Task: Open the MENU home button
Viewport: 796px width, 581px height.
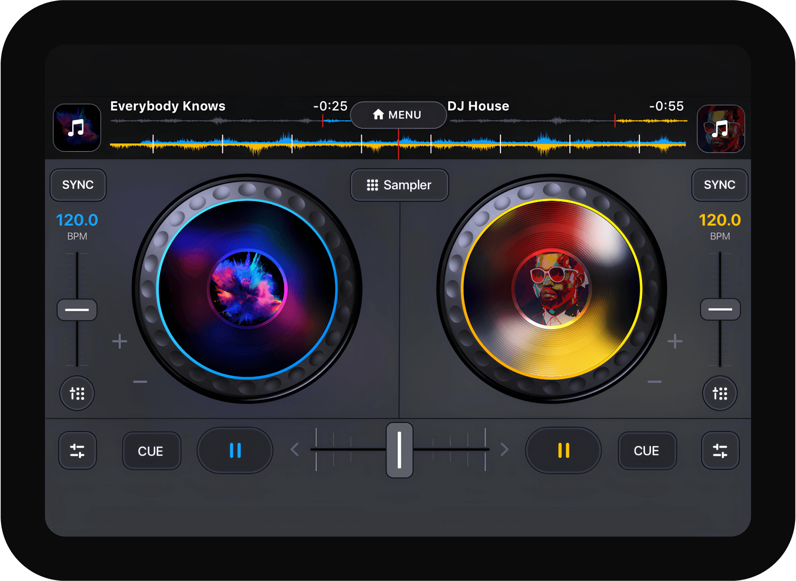Action: [398, 115]
